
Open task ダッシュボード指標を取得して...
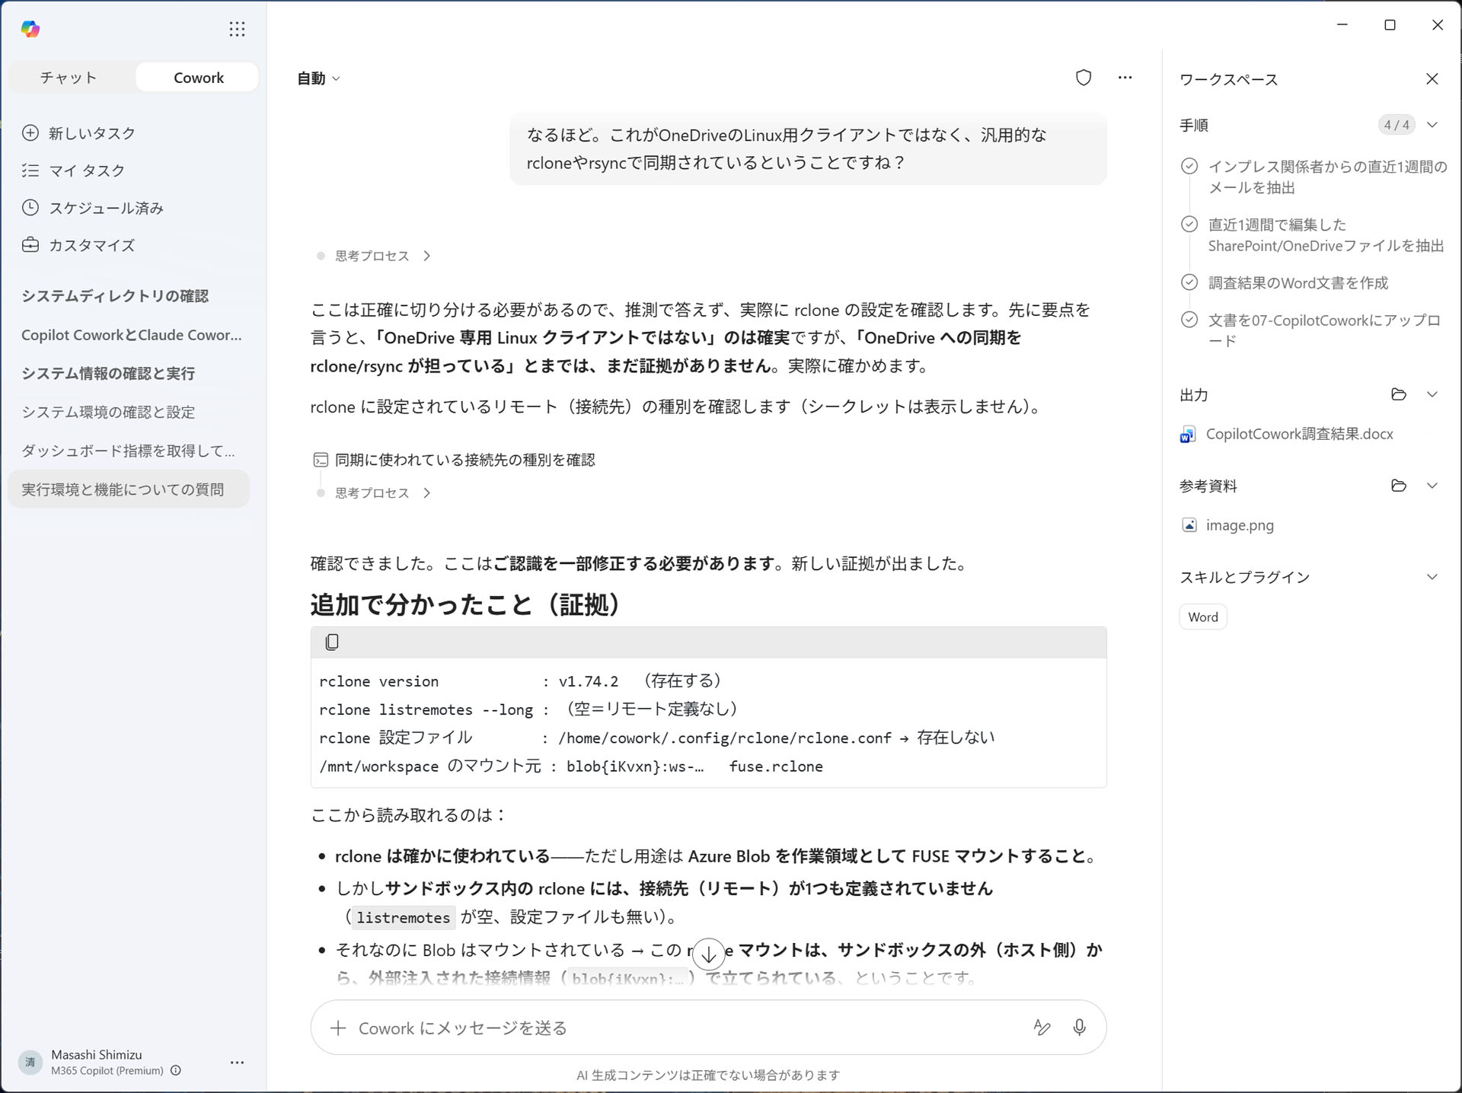tap(128, 451)
